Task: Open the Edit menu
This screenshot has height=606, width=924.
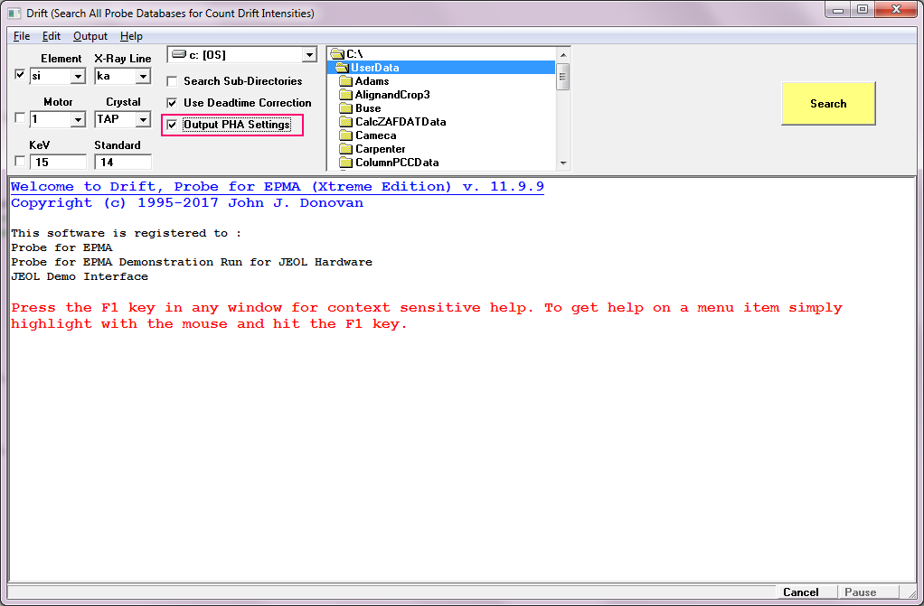Action: 52,36
